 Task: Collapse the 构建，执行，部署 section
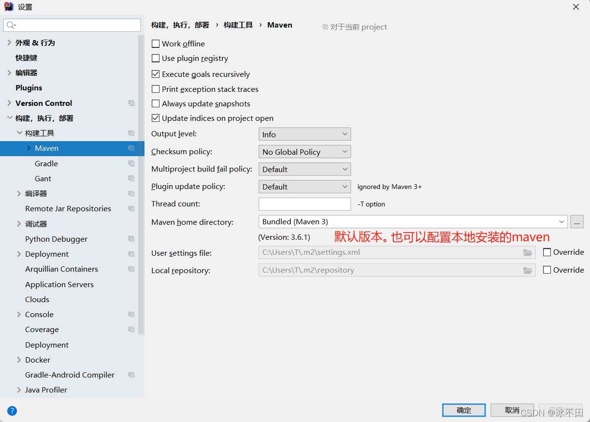9,118
